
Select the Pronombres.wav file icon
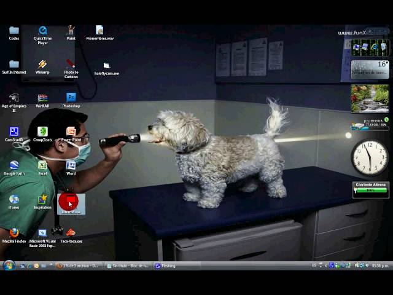coord(99,33)
